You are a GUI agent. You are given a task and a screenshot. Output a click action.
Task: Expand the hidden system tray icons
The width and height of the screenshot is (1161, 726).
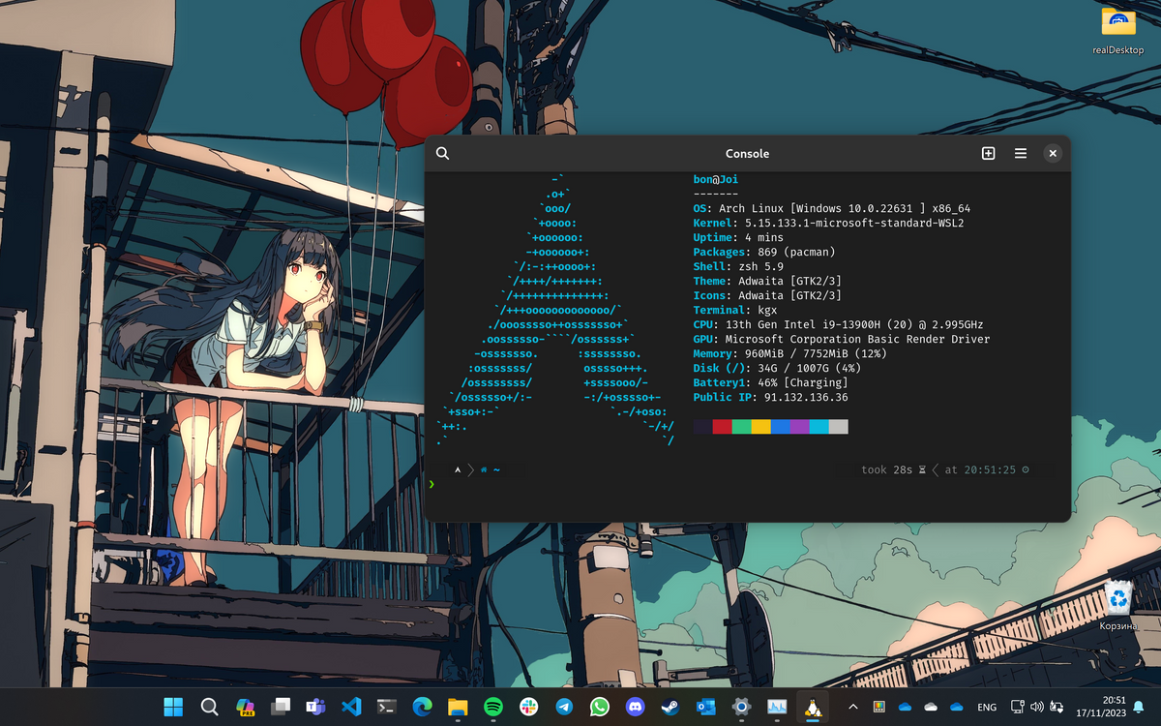853,707
